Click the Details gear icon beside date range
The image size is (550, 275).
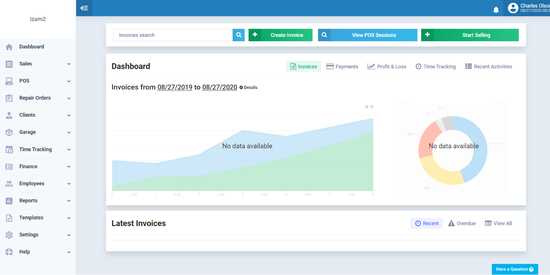[x=241, y=88]
